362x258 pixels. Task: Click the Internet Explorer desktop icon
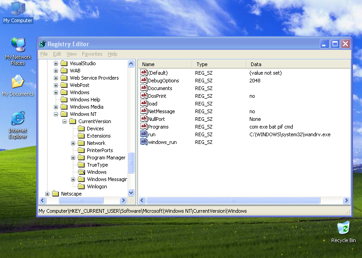[x=18, y=125]
